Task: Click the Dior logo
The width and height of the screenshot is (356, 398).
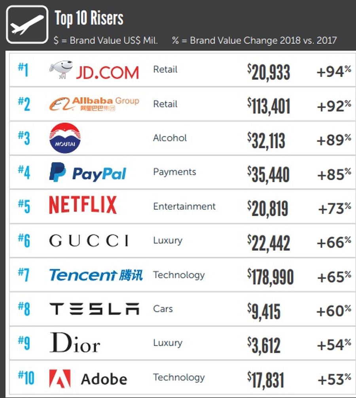Action: coord(75,343)
